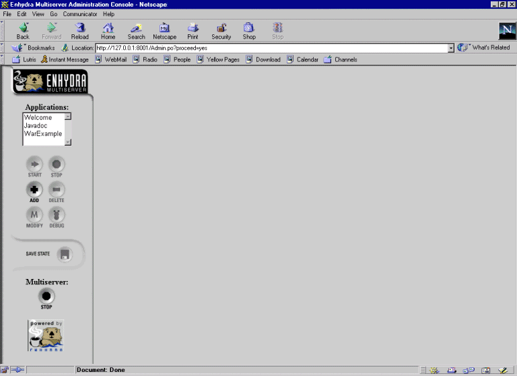The width and height of the screenshot is (517, 376).
Task: Click the DEBUG application button
Action: [57, 218]
